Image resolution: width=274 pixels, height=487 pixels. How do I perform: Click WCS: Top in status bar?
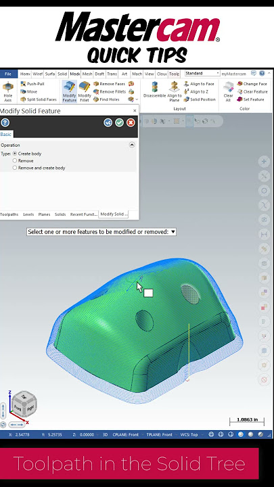tap(189, 434)
